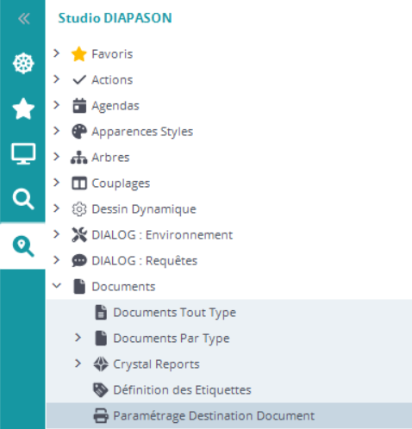This screenshot has height=429, width=412.
Task: Select Paramétrage Destination Document entry
Action: click(x=229, y=416)
